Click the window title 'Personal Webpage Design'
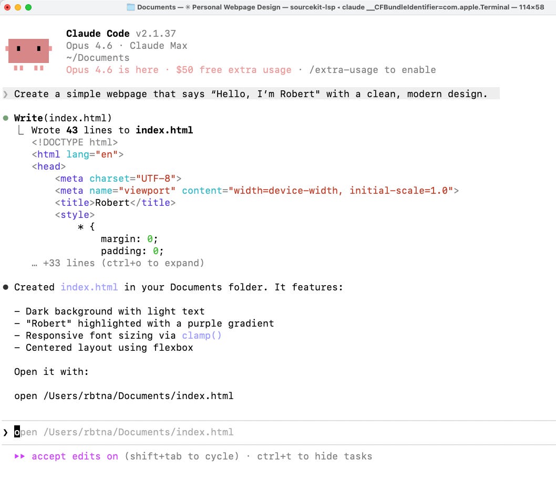This screenshot has height=481, width=556. [236, 7]
